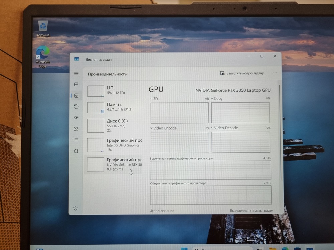Select the Performance page icon in sidebar

pos(76,96)
